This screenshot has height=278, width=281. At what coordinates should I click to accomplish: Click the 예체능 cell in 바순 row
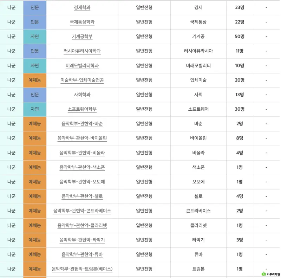pyautogui.click(x=35, y=124)
